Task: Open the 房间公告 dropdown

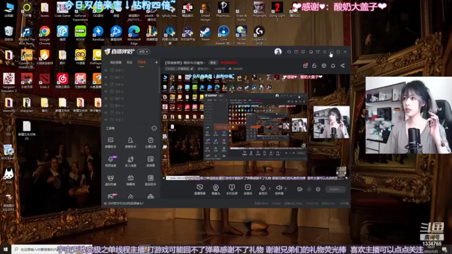Action: pos(203,69)
